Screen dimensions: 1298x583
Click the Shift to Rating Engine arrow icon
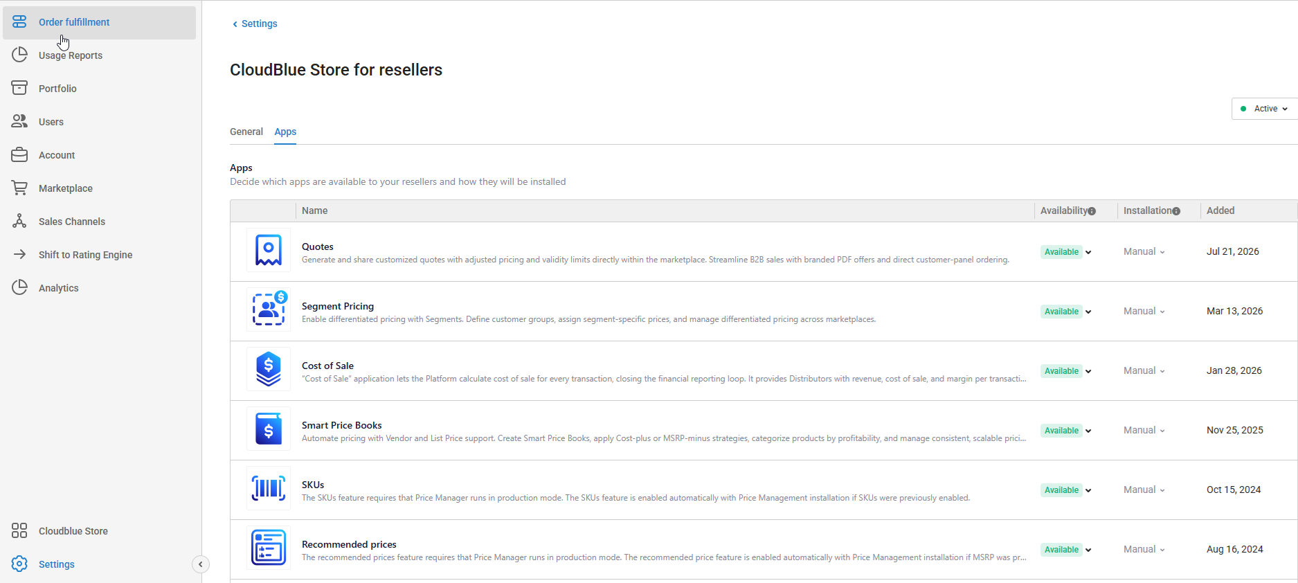tap(19, 254)
